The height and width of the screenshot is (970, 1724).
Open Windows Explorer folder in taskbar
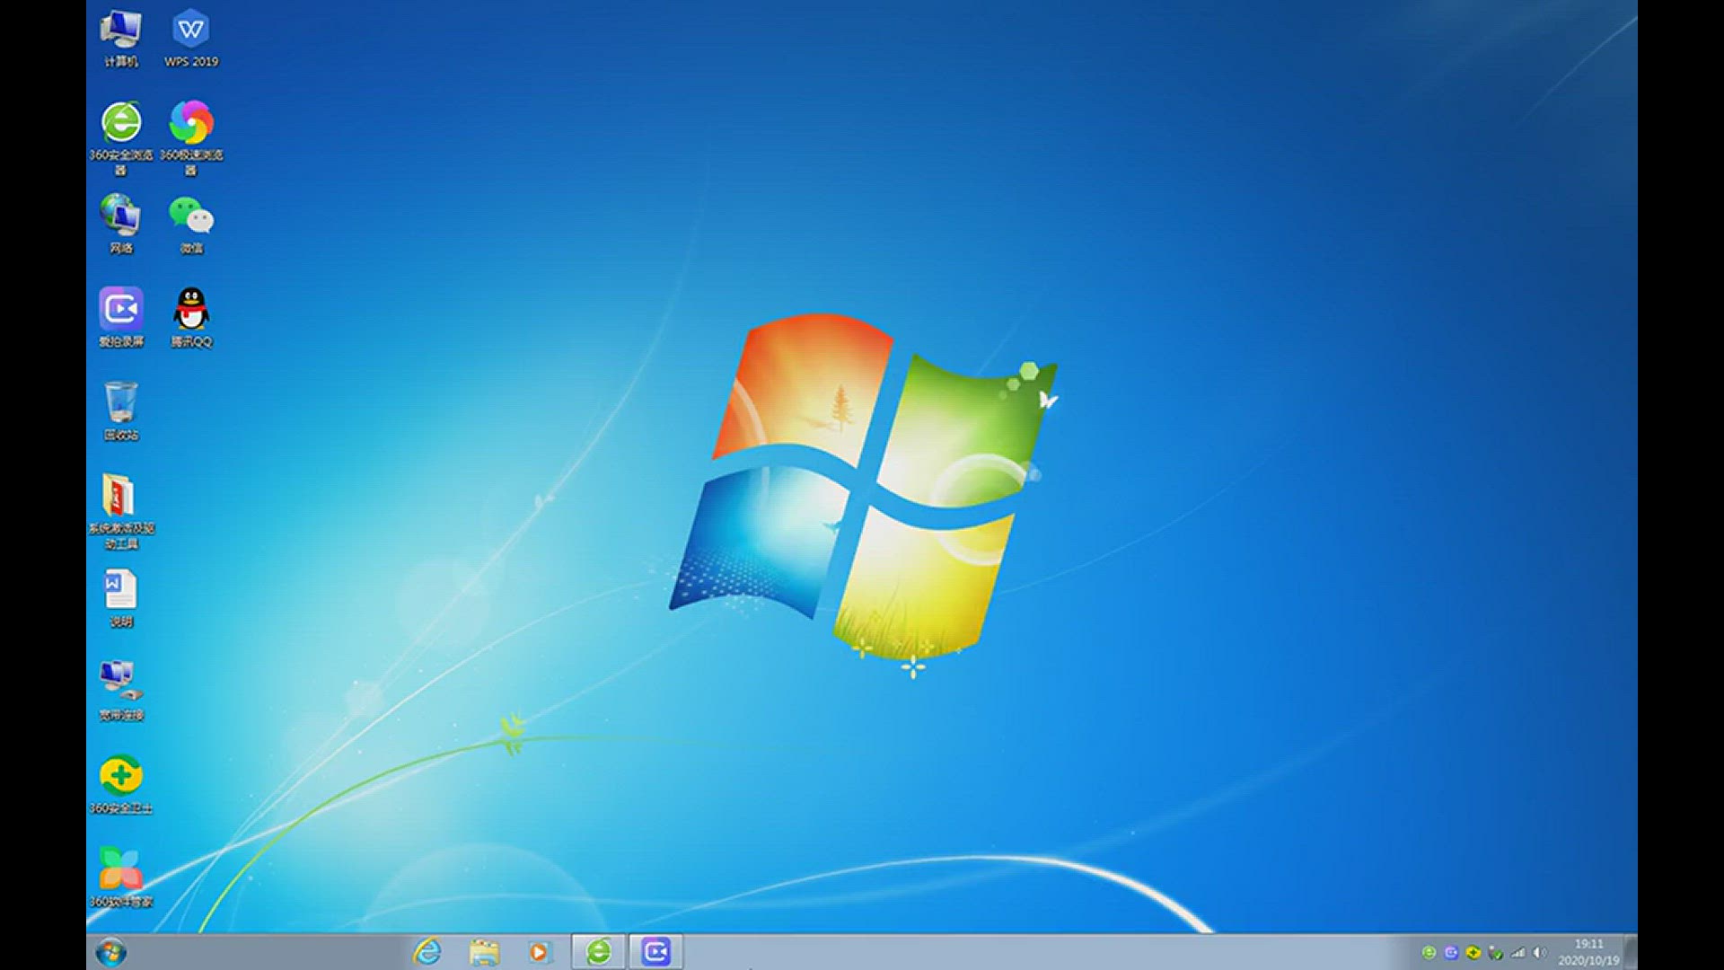484,952
